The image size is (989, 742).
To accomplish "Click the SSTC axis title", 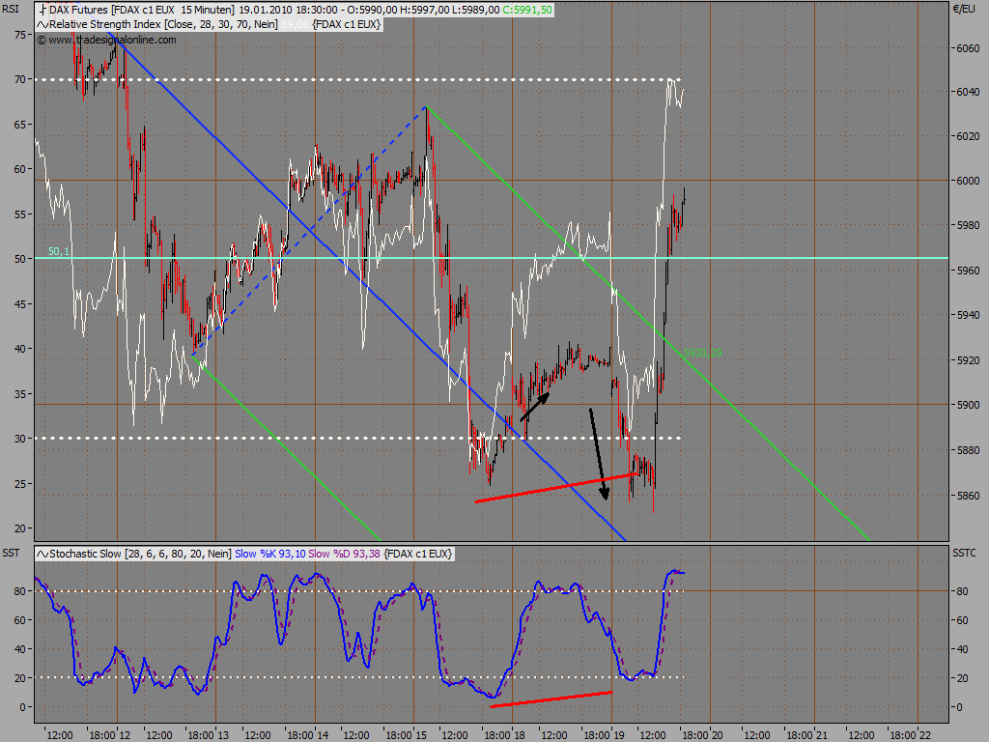I will 964,553.
